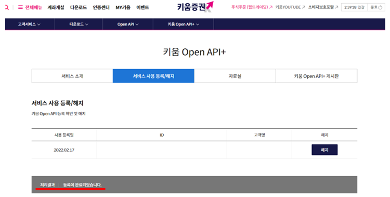The image size is (390, 197).
Task: Click the 사용 등록일 column header
Action: click(64, 135)
